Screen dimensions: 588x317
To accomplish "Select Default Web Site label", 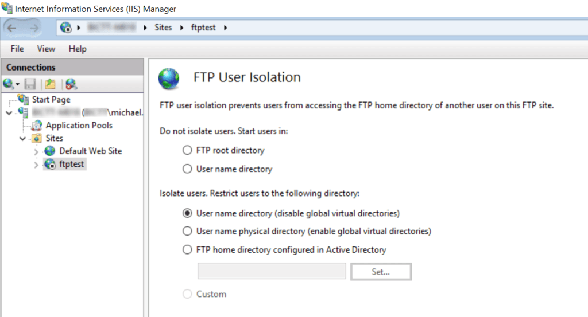I will click(x=91, y=151).
